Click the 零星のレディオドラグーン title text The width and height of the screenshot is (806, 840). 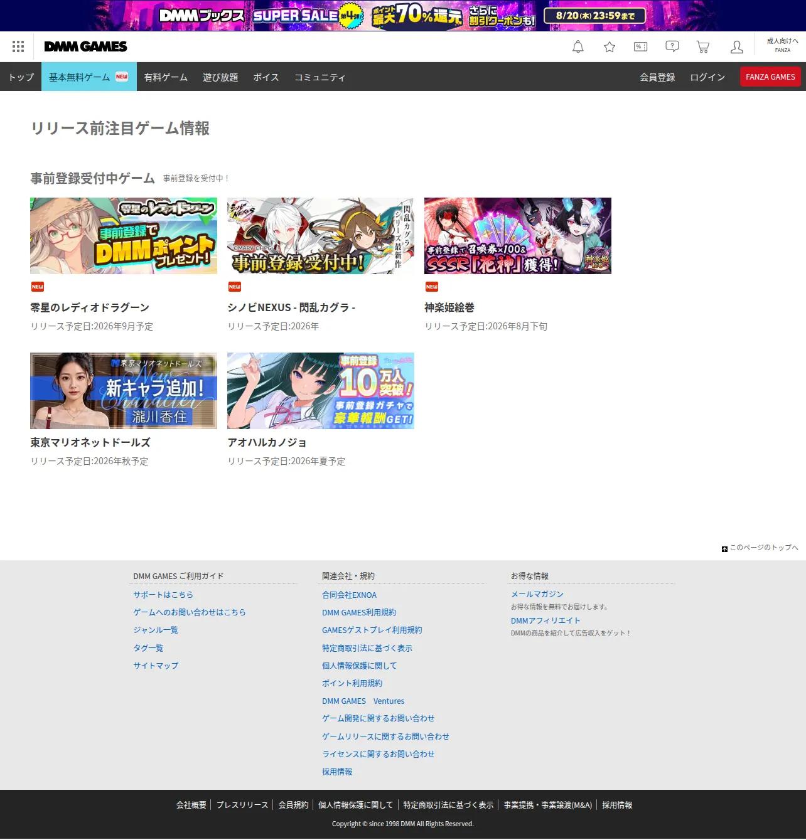(x=90, y=307)
